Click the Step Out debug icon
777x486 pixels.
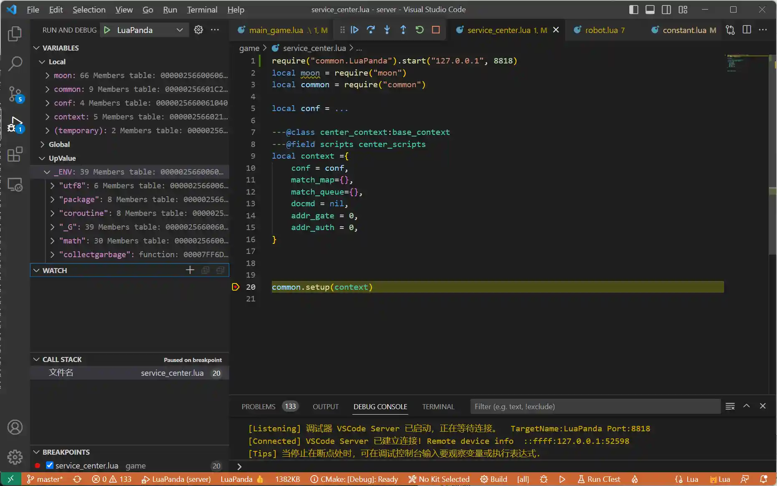pos(403,30)
